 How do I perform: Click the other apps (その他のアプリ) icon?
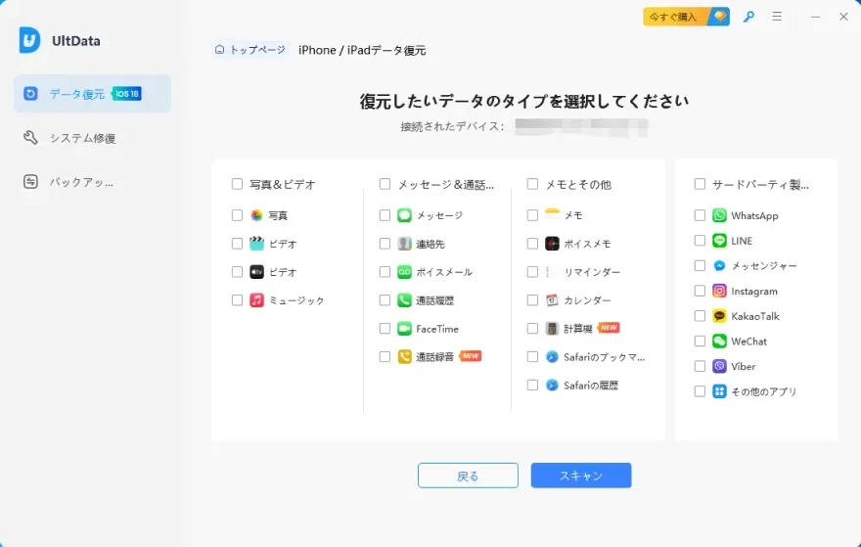719,391
